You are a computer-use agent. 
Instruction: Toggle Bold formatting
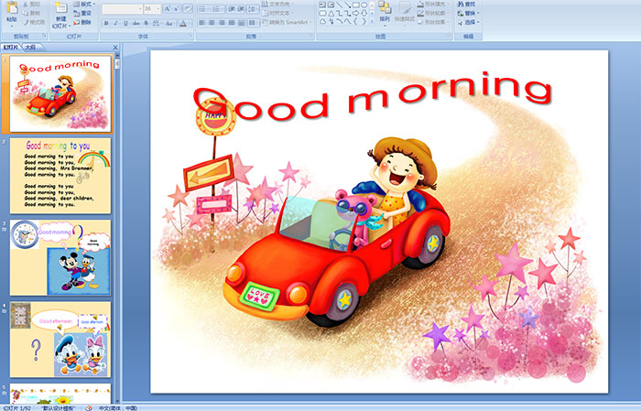[106, 23]
